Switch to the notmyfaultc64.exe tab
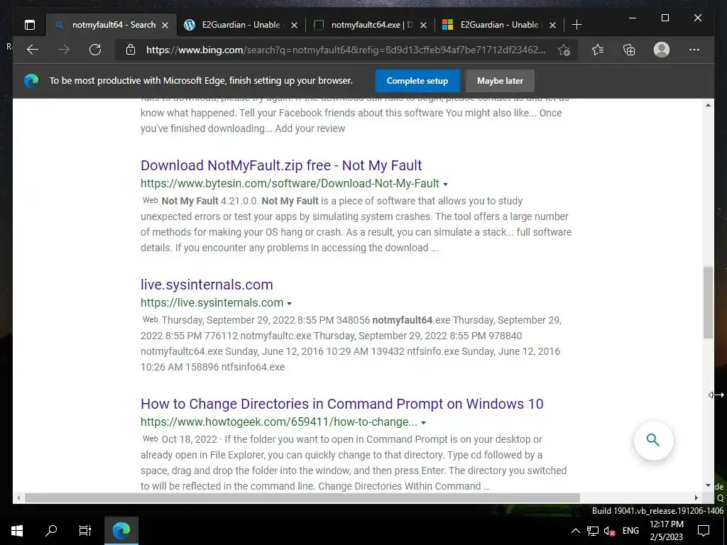The image size is (727, 545). [x=370, y=25]
